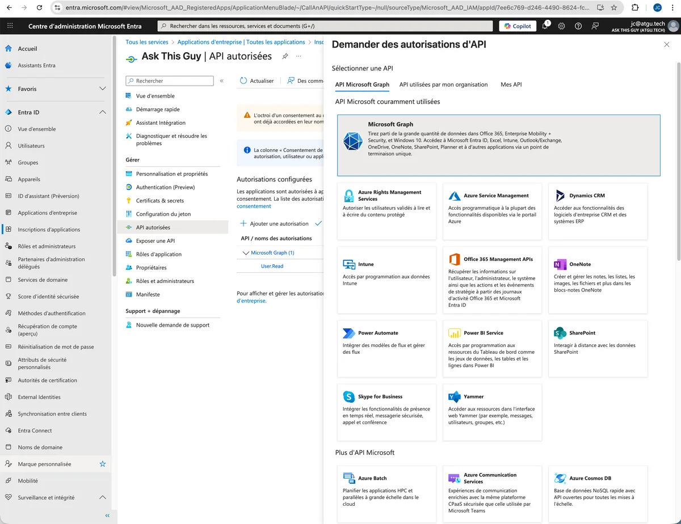This screenshot has height=524, width=681.
Task: Bookmark this page with star icon
Action: click(x=614, y=8)
